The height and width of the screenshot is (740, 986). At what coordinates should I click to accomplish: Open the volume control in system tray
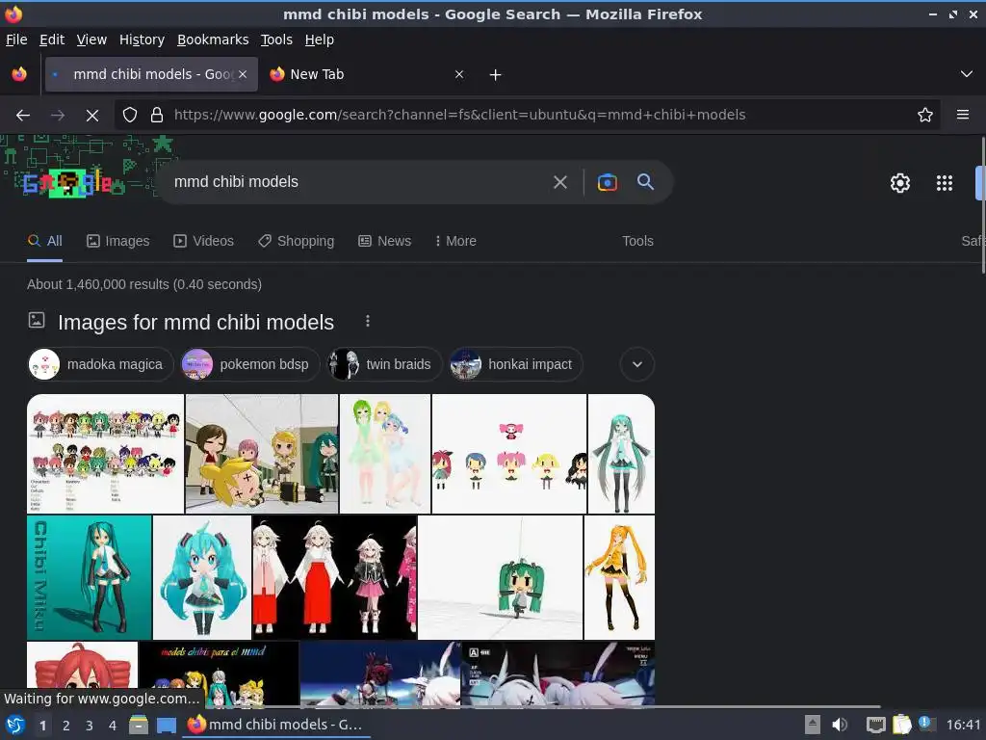click(x=840, y=726)
